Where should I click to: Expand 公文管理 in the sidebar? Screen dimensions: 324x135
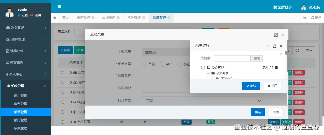pyautogui.click(x=25, y=28)
